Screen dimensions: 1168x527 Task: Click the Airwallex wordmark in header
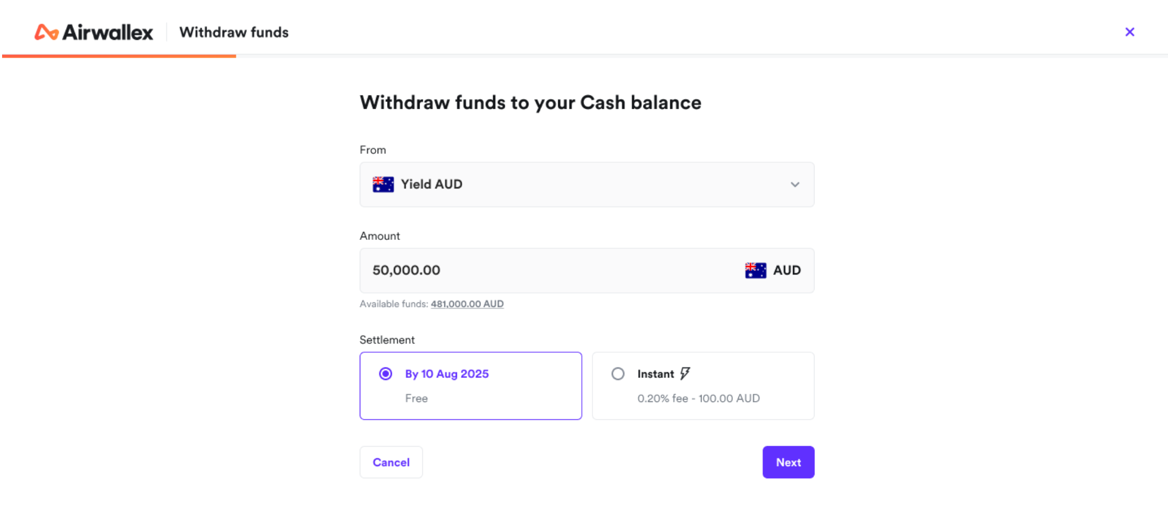tap(108, 32)
